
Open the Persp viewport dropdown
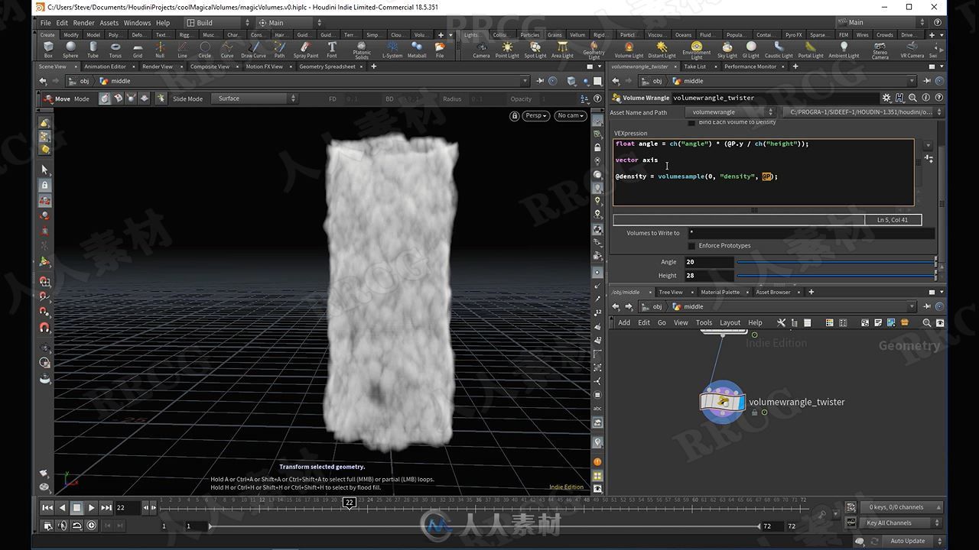click(536, 115)
